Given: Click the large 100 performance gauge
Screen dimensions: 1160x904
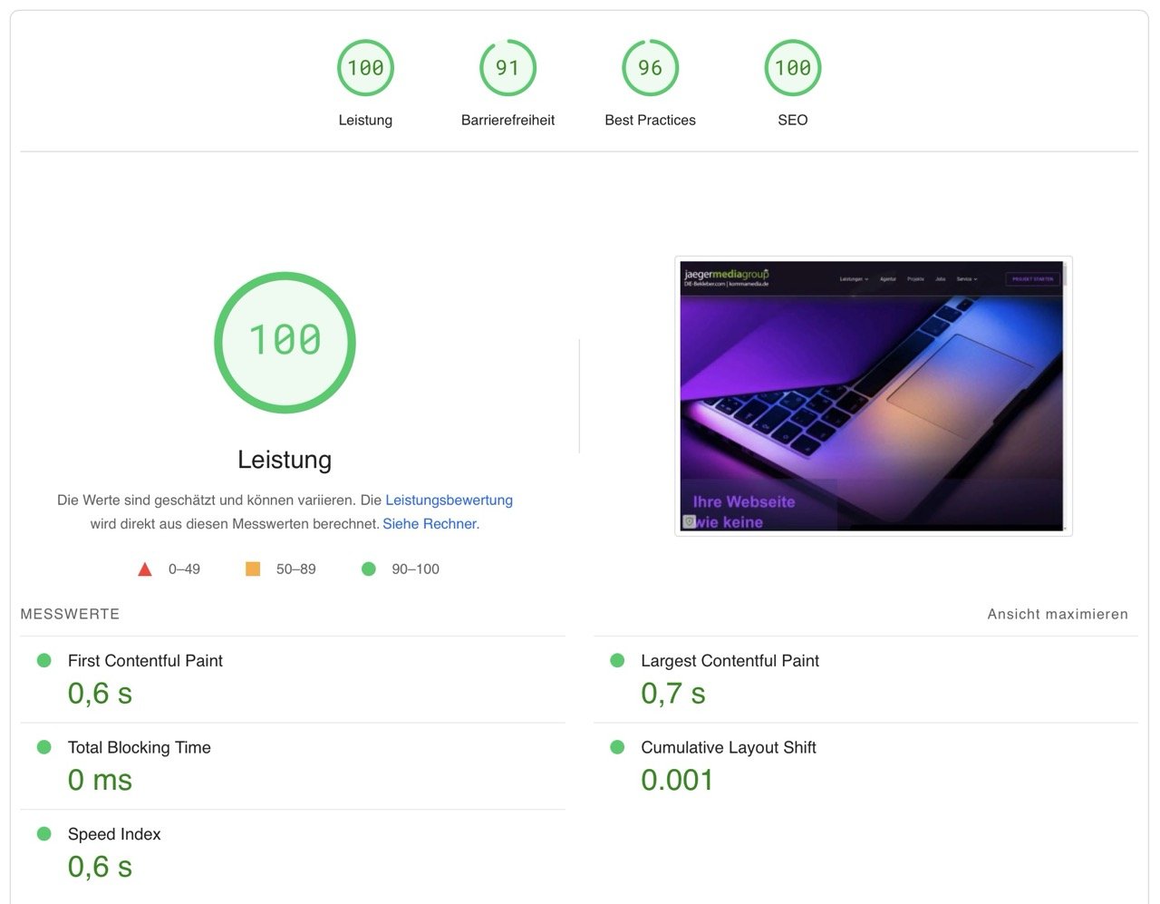Looking at the screenshot, I should (285, 342).
